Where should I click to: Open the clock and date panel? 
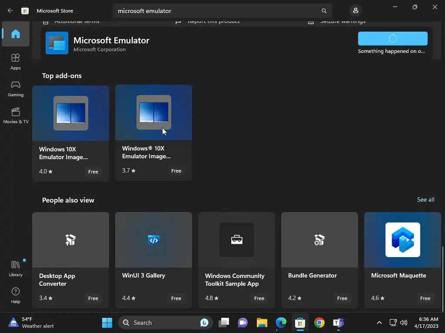(426, 323)
